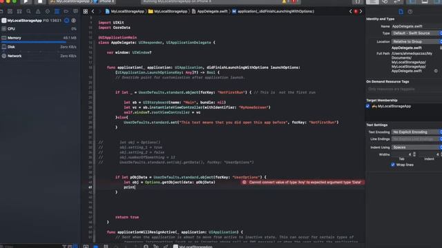Viewport: 442px width, 248px height.
Task: Click MyLocalStorageApp project in the jump bar
Action: (x=124, y=12)
